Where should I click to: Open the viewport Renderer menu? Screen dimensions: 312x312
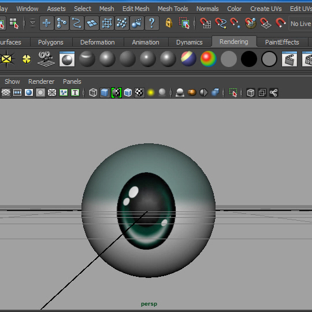click(42, 81)
